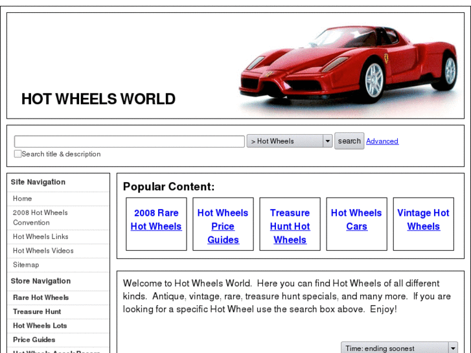Open the Time: ending soonest sort dropdown
471x353 pixels.
tap(399, 348)
